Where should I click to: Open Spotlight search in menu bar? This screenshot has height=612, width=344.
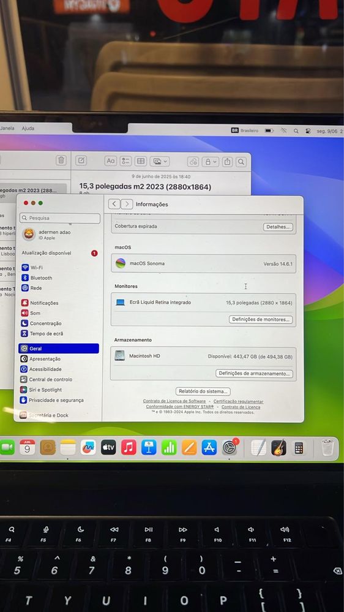coord(296,130)
